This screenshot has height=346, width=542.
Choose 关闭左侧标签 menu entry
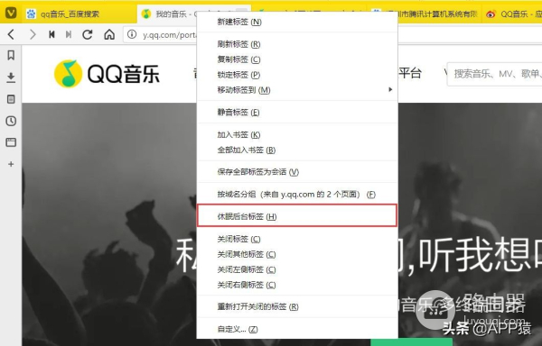[x=297, y=269]
